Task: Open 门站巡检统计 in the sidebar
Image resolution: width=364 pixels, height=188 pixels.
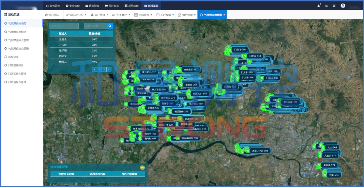Action: [22, 65]
